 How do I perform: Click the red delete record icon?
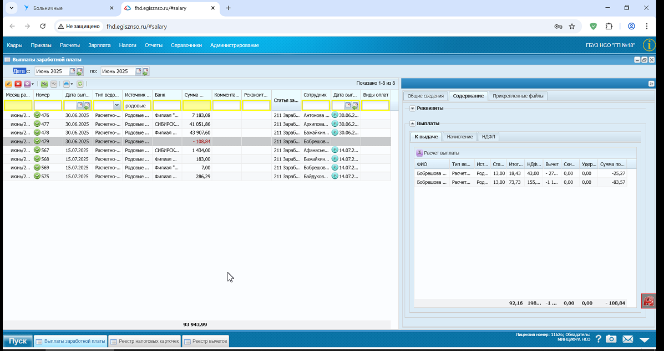pos(18,84)
